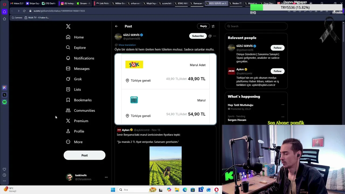Click the browser back navigation arrow

click(x=12, y=11)
